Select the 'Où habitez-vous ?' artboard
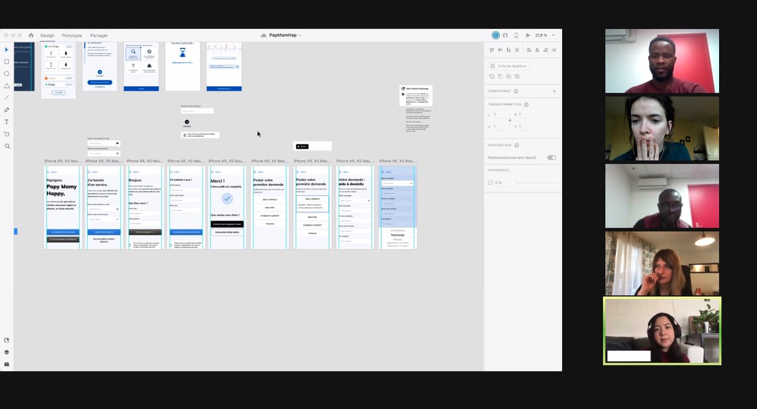This screenshot has height=409, width=757. (x=185, y=207)
